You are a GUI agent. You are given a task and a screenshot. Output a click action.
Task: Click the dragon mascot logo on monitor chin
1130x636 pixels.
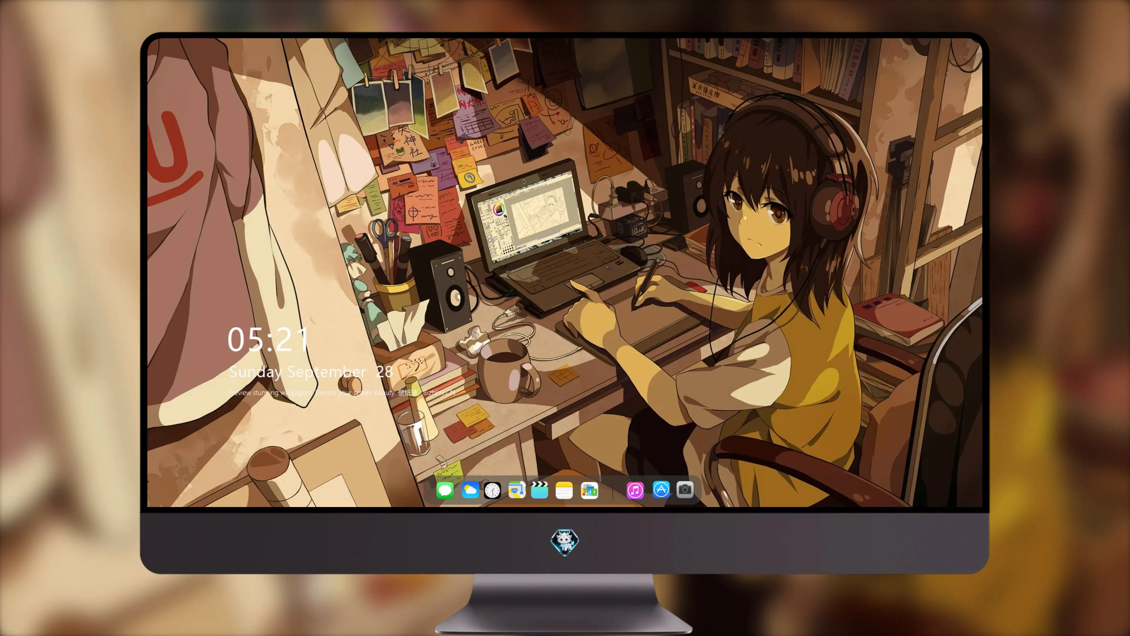[x=565, y=542]
